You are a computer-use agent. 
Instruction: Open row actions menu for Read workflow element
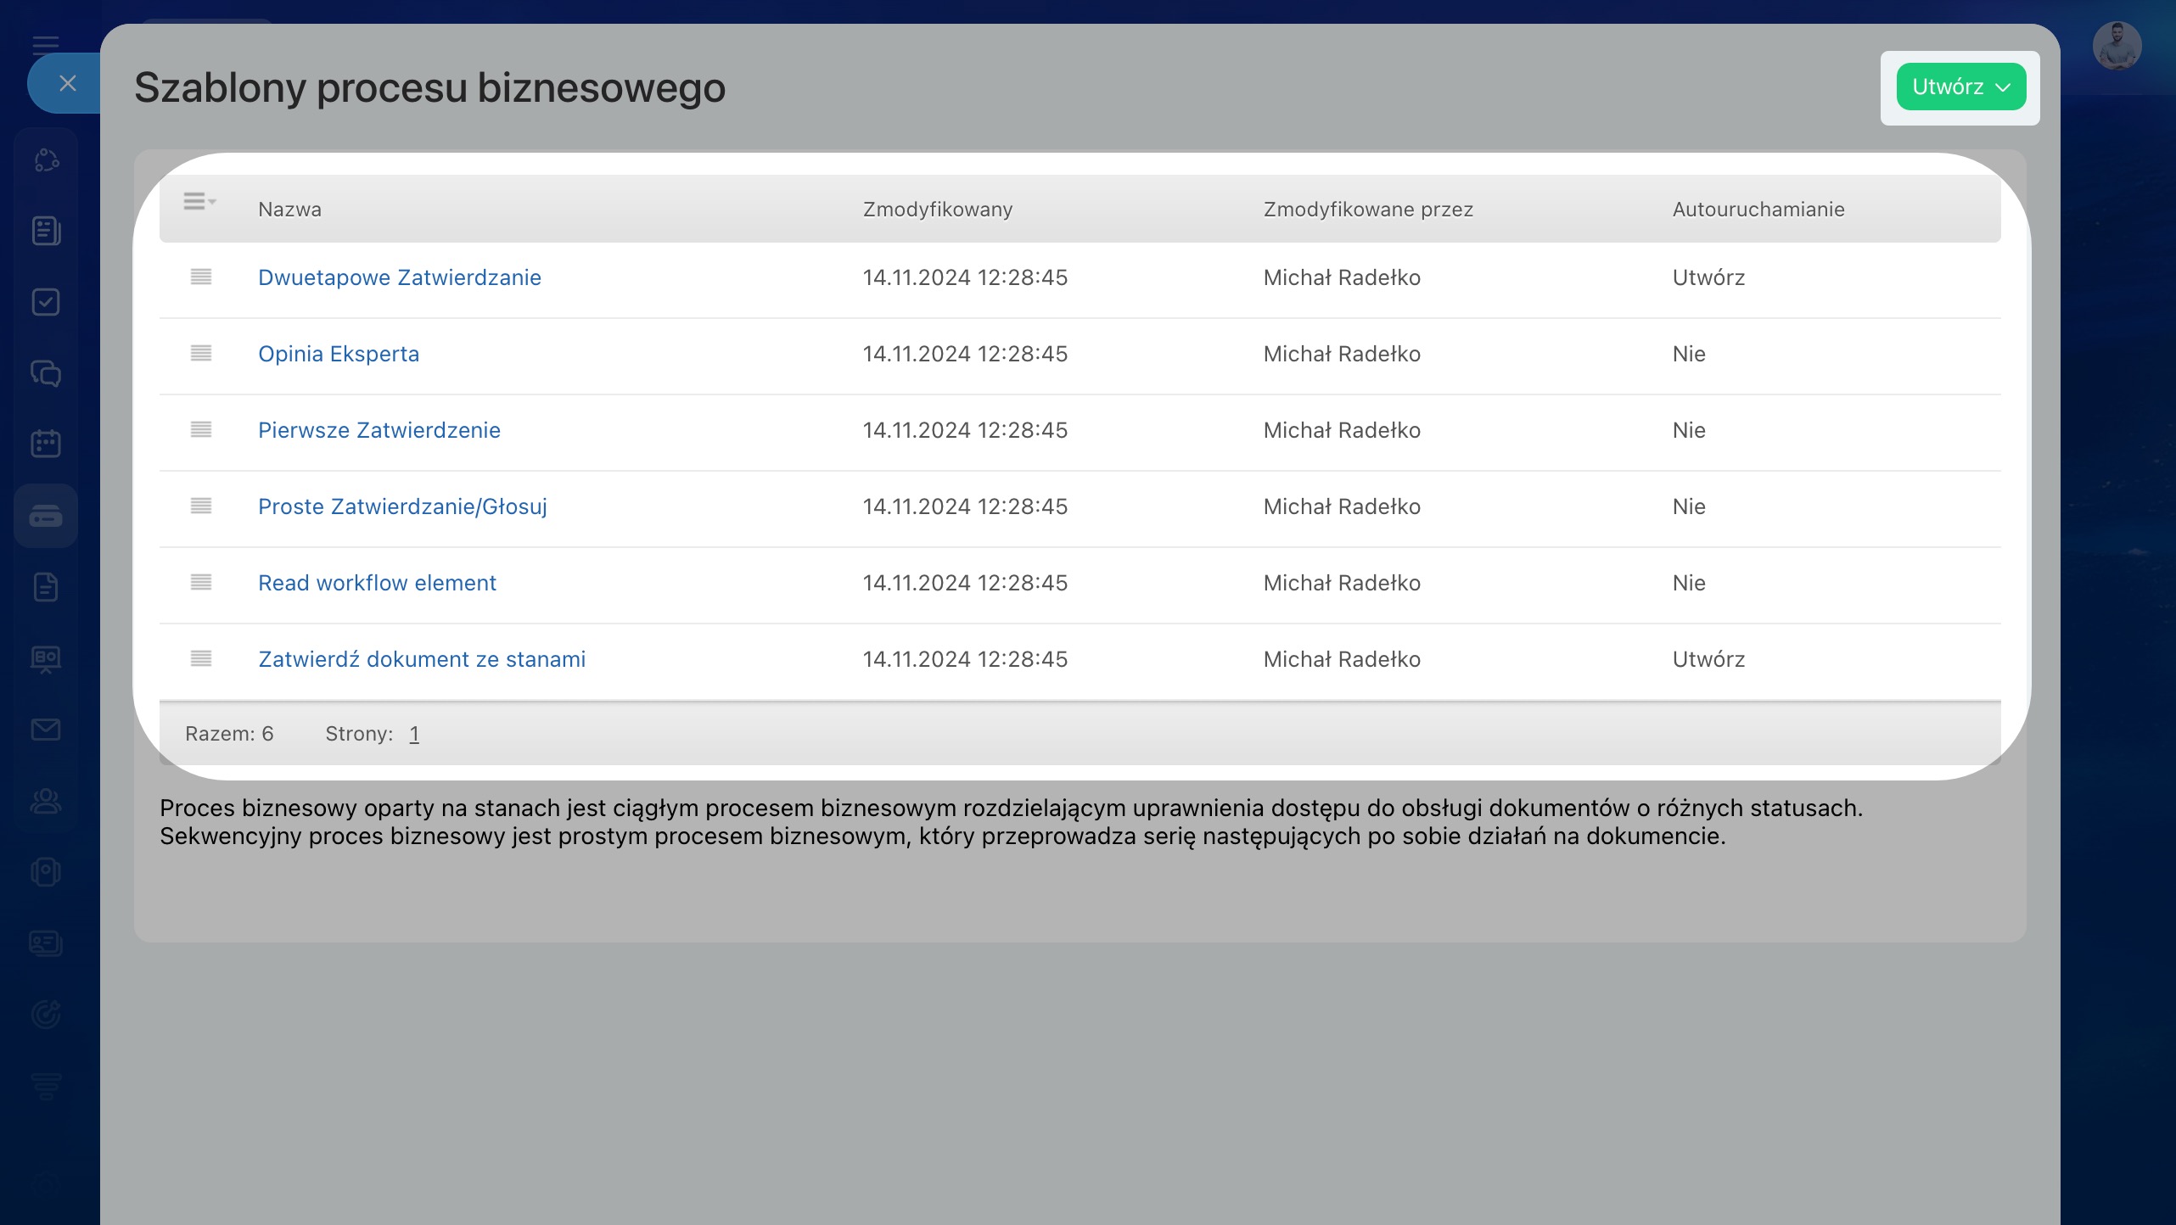pyautogui.click(x=201, y=583)
